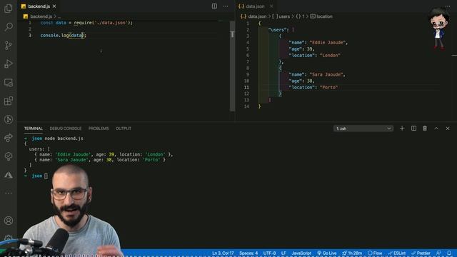Click the Prettier status bar item
The width and height of the screenshot is (457, 257).
(x=421, y=253)
